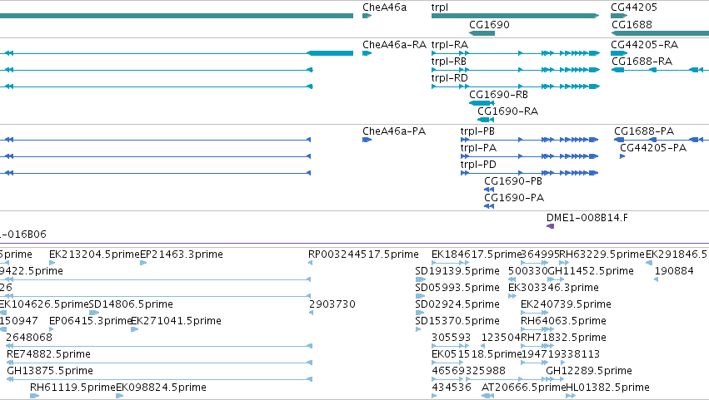Select the trpl-RA transcript label
709x400 pixels.
click(449, 45)
